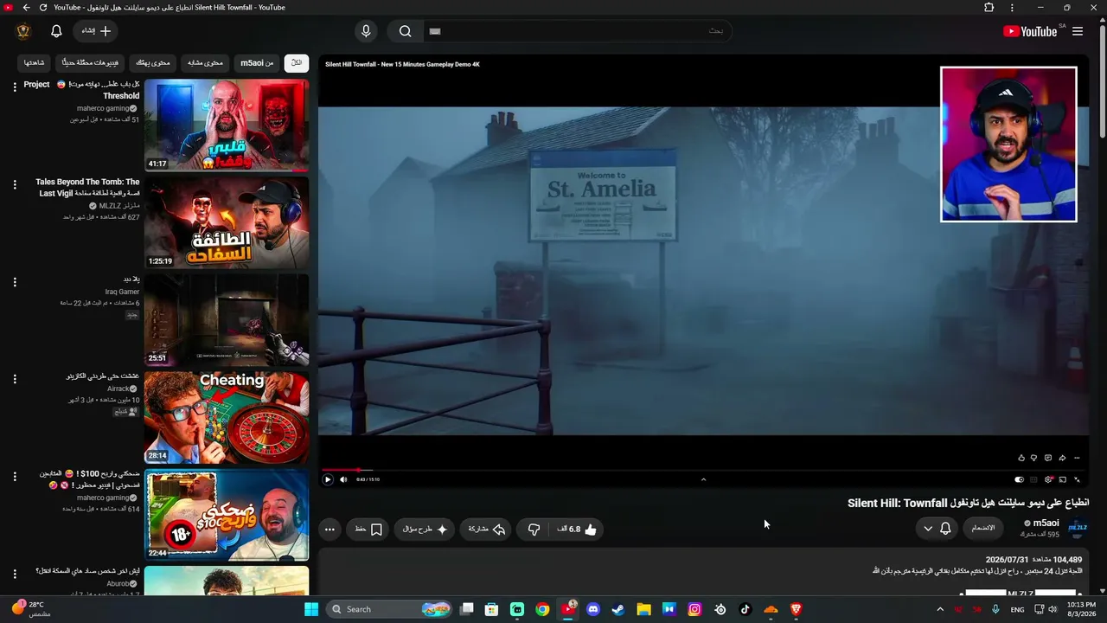Expand the chevron at the player's bottom center
This screenshot has height=623, width=1107.
[x=703, y=479]
